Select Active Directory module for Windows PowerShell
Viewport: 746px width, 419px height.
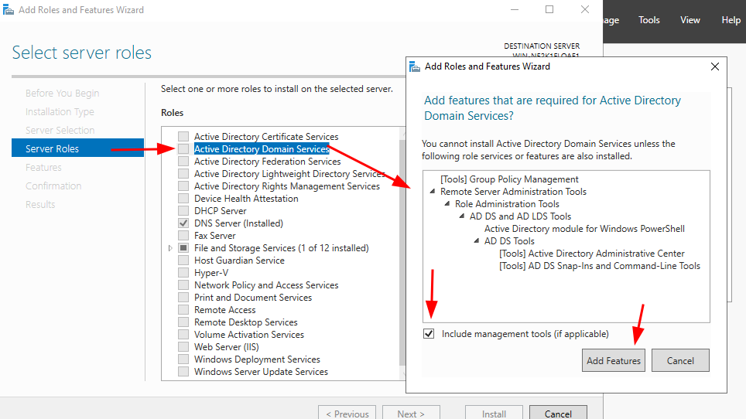pyautogui.click(x=584, y=229)
